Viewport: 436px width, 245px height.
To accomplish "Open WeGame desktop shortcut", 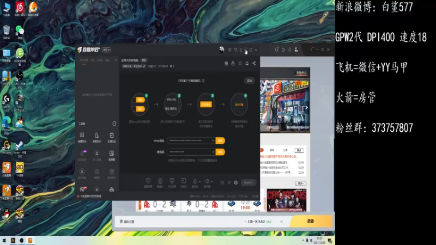I will [x=7, y=146].
